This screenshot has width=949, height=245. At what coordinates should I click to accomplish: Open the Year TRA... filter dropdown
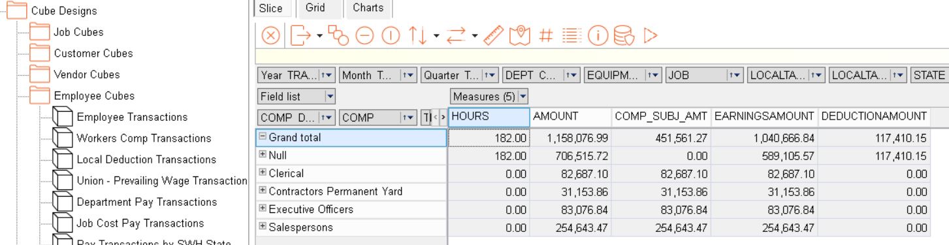[328, 76]
